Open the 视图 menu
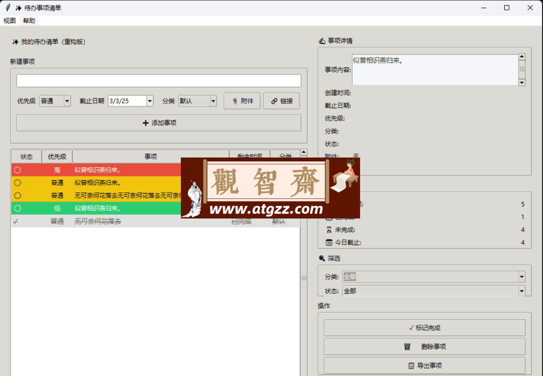 (x=10, y=21)
